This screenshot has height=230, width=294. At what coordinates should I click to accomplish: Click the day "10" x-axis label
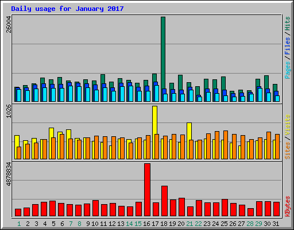tap(95, 224)
